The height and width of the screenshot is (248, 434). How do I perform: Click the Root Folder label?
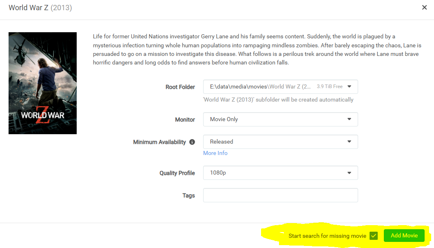click(180, 87)
